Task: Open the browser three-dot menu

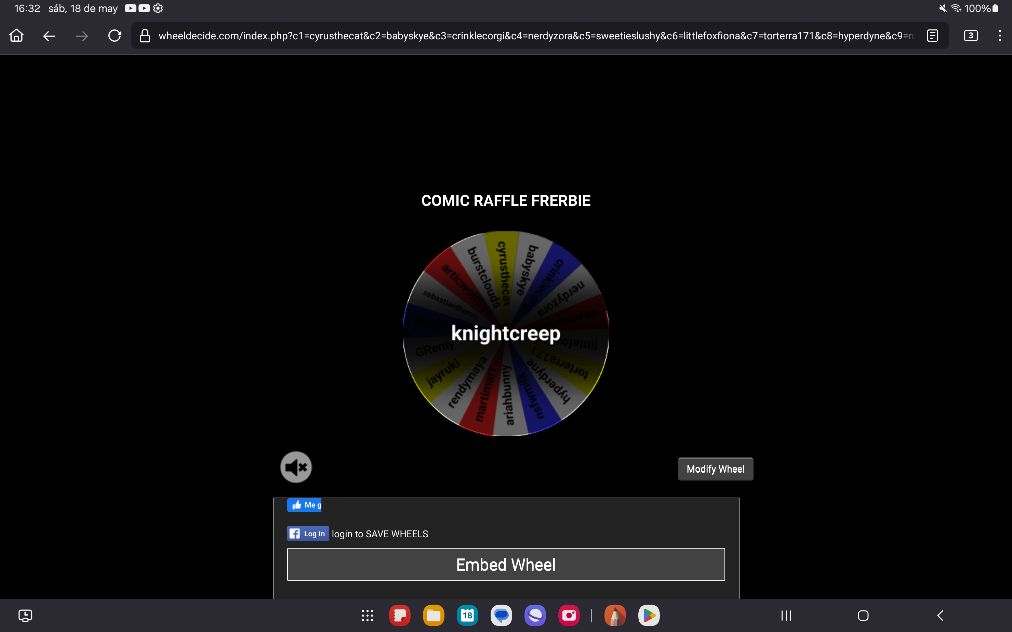Action: tap(999, 36)
